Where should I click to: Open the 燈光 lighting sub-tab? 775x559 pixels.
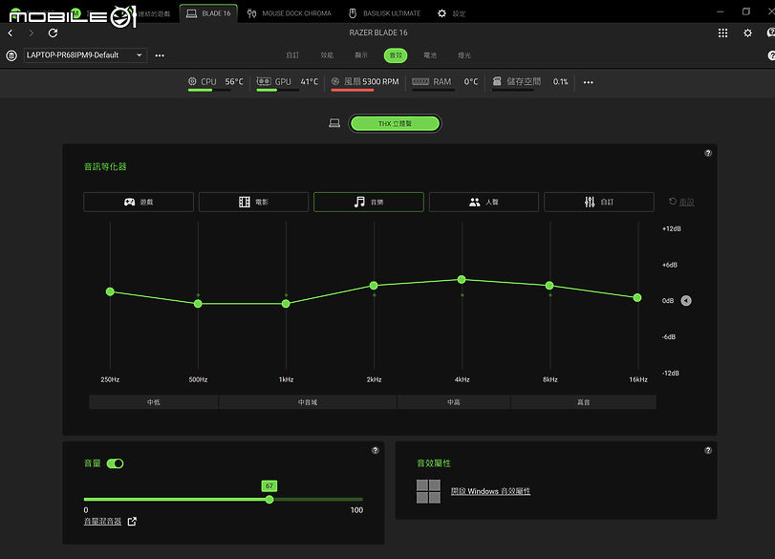[464, 55]
